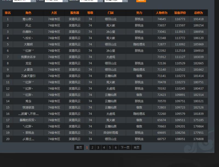Select character name 丶那我走 in rank 19
The width and height of the screenshot is (219, 167).
pyautogui.click(x=28, y=133)
